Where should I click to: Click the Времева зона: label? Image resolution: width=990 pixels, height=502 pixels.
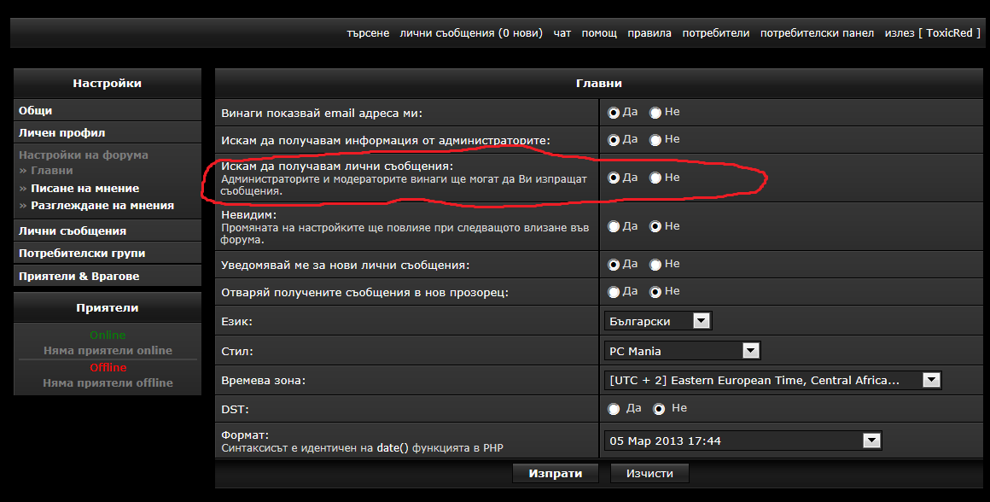click(x=263, y=381)
